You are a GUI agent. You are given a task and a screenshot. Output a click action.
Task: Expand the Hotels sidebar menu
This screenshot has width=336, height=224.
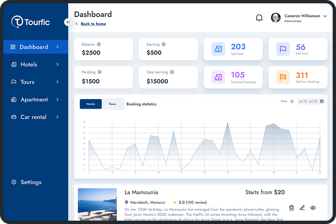coord(35,64)
